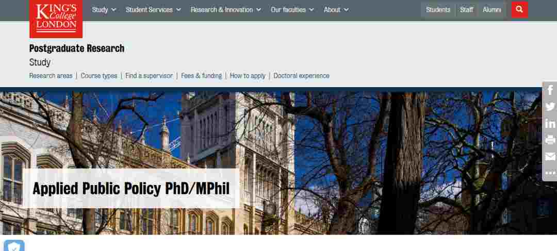This screenshot has height=251, width=557.
Task: Open the Our faculties menu
Action: 292,10
